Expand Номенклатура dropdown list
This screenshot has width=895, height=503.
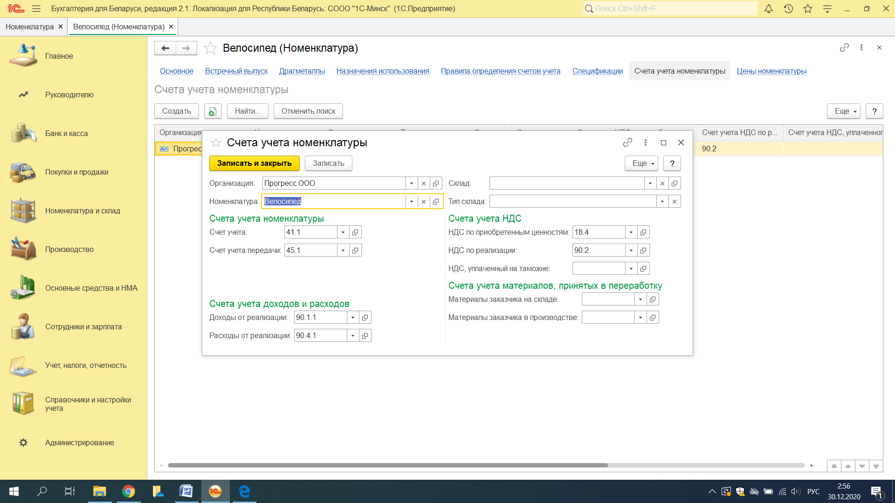point(412,201)
